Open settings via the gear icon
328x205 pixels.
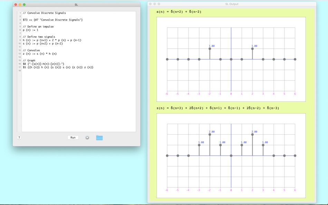[x=87, y=138]
